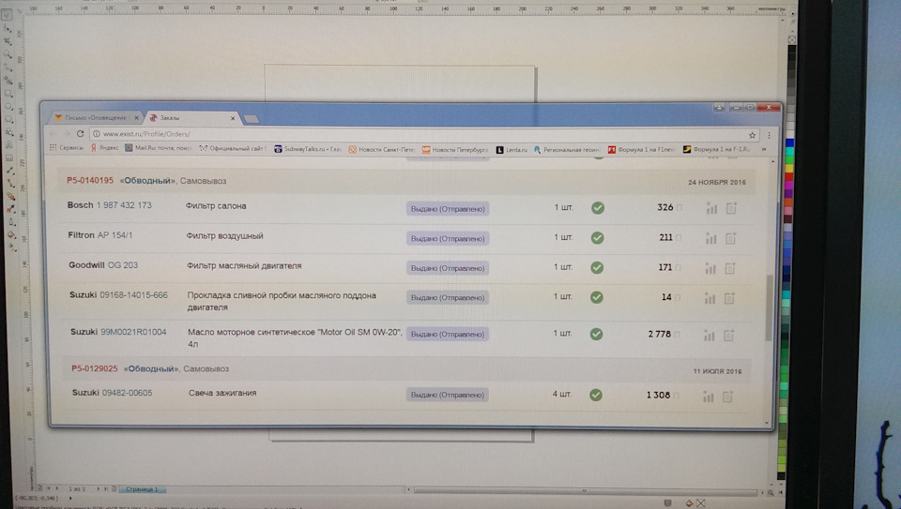Click the address bar with www.exist.ru/Profile/Orders/
Image resolution: width=901 pixels, height=509 pixels.
(424, 134)
